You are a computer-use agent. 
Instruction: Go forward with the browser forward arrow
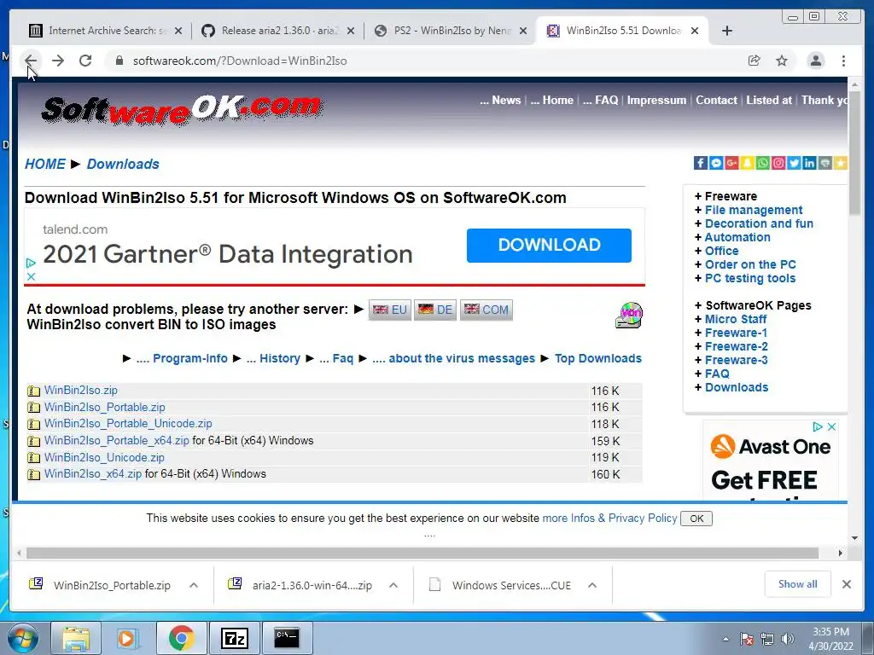(58, 61)
